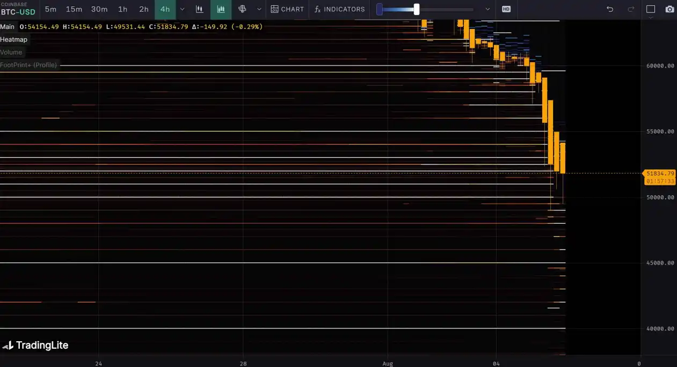
Task: Expand the heatmap slider options dropdown
Action: point(487,9)
